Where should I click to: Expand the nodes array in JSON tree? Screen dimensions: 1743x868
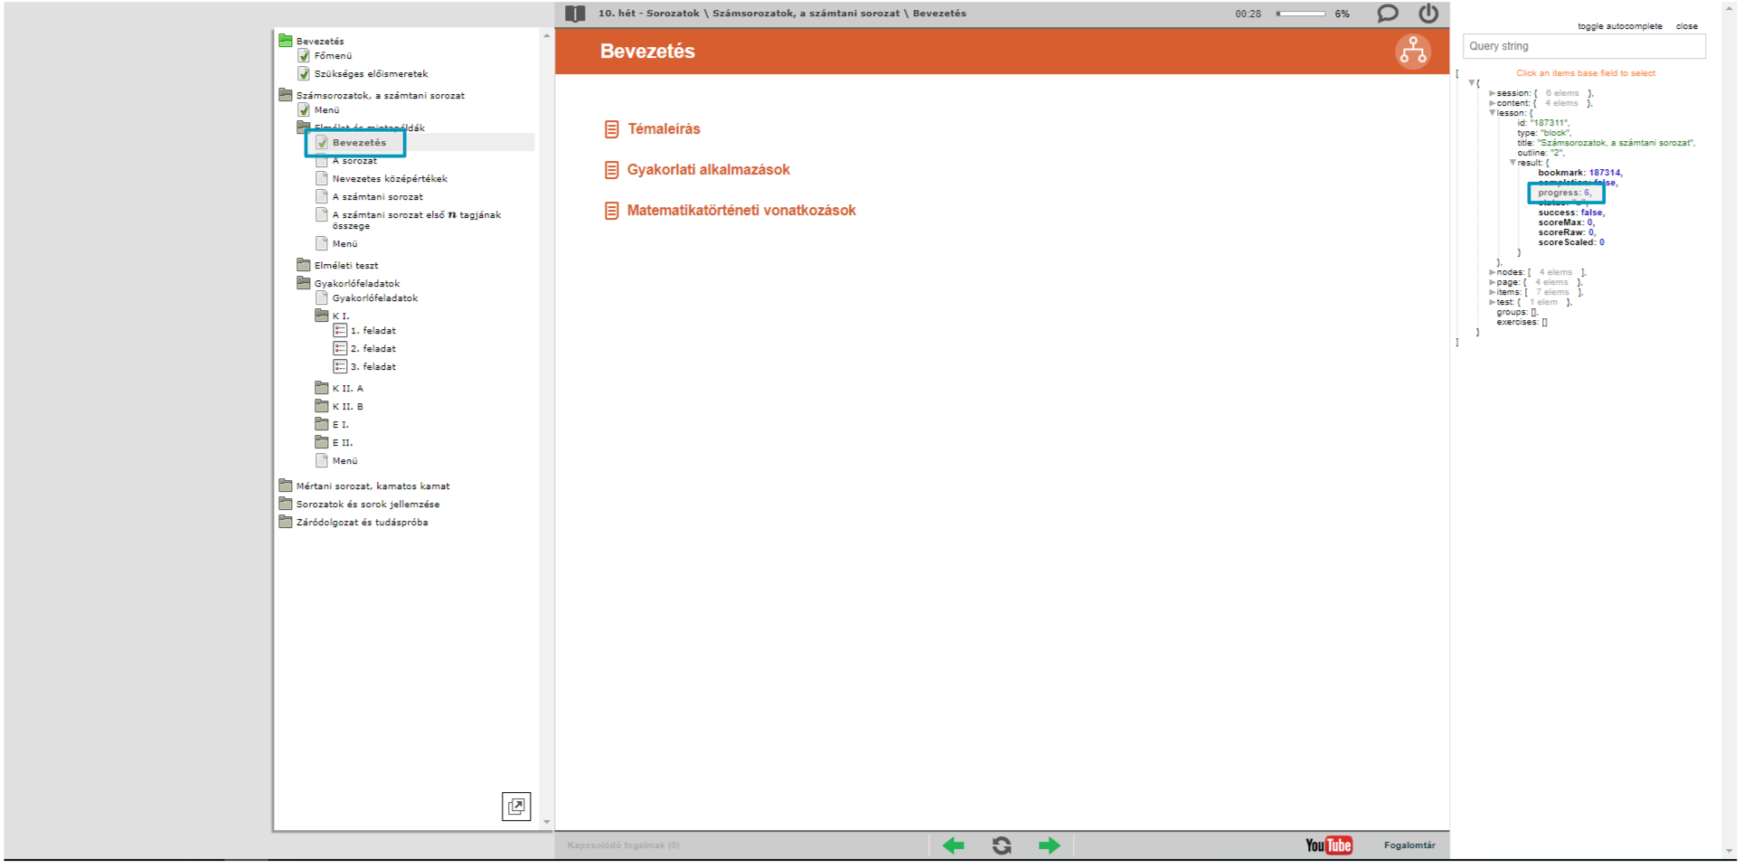click(1492, 272)
